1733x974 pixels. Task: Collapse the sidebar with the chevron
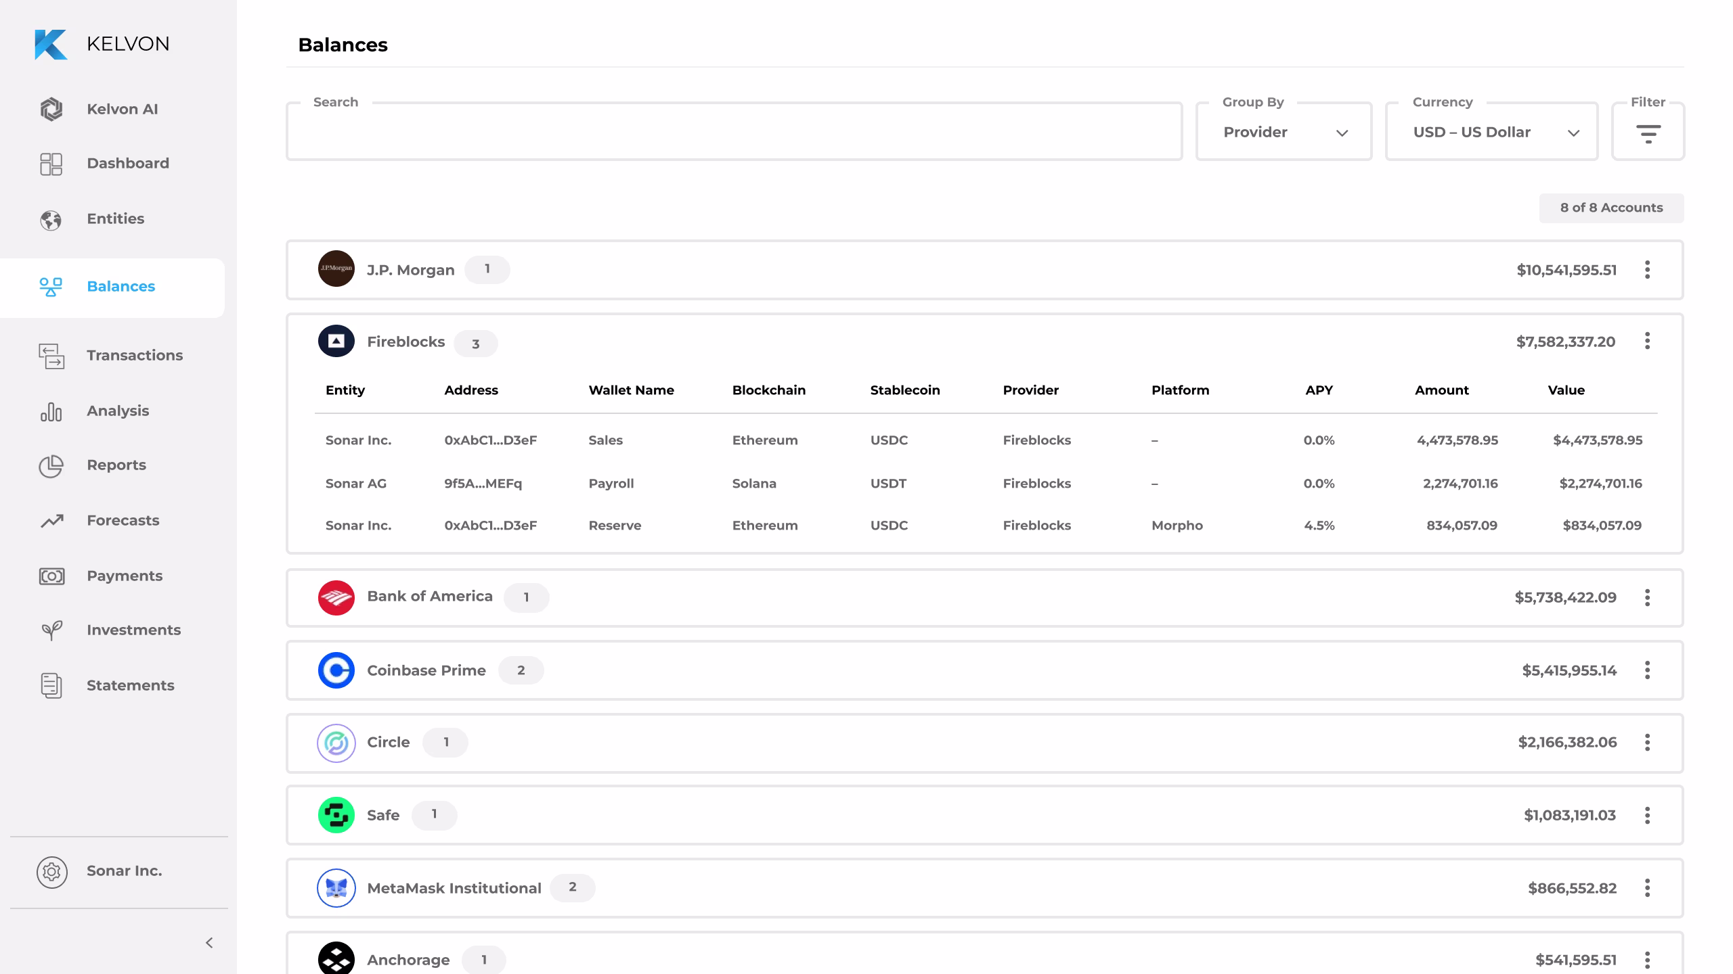[x=209, y=943]
